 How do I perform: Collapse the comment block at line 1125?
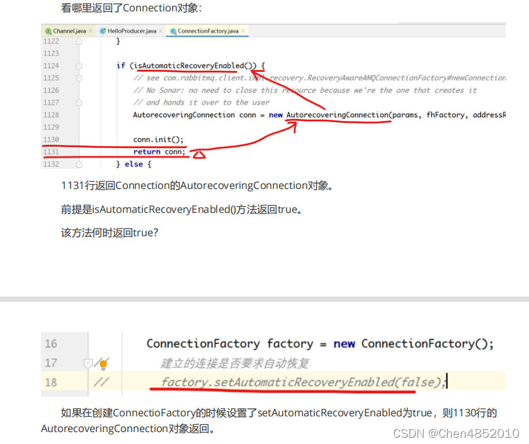pos(79,78)
